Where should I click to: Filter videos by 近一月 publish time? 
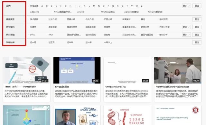tap(33, 43)
